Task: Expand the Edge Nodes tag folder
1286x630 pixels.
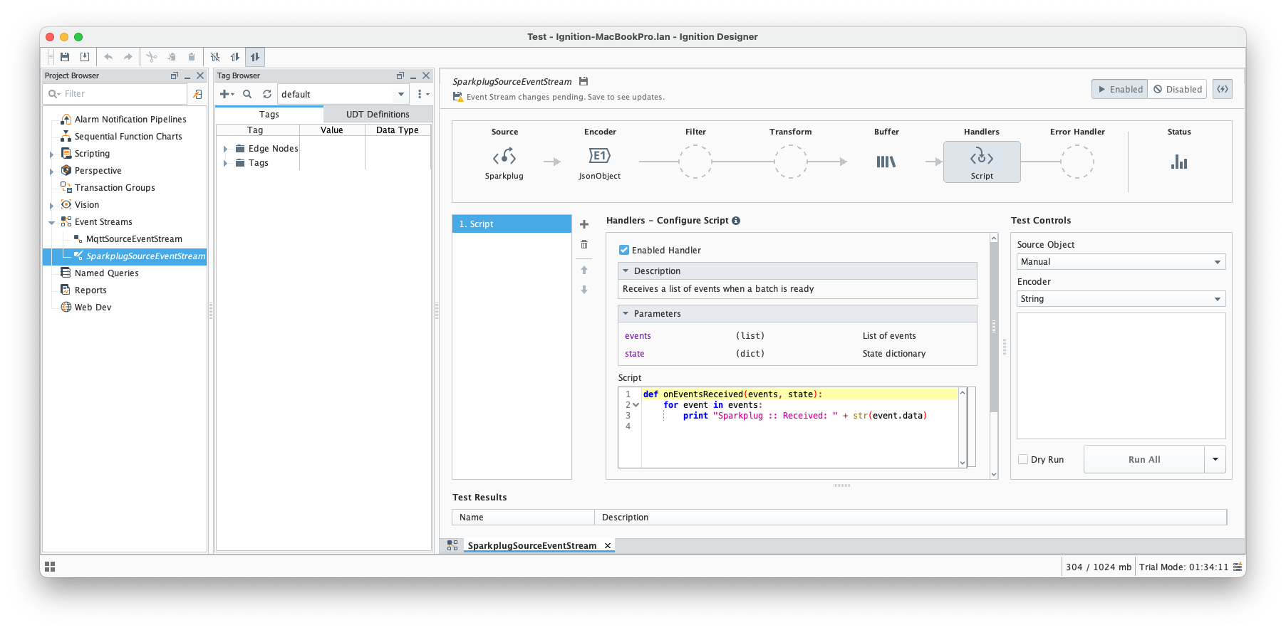Action: pyautogui.click(x=225, y=149)
